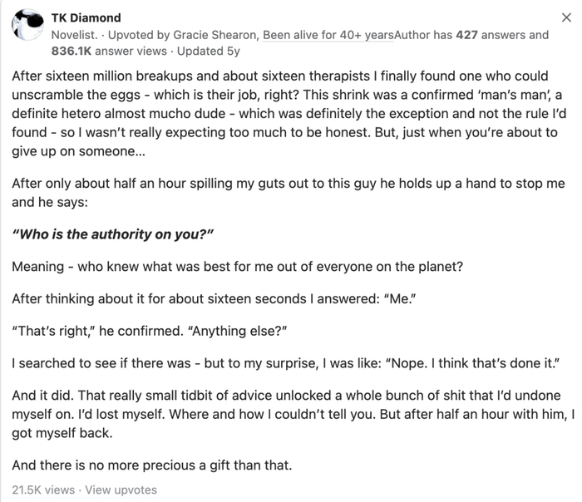Viewport: 582px width, 502px height.
Task: Click the bold 'Who is the authority on you?' quote
Action: point(114,234)
